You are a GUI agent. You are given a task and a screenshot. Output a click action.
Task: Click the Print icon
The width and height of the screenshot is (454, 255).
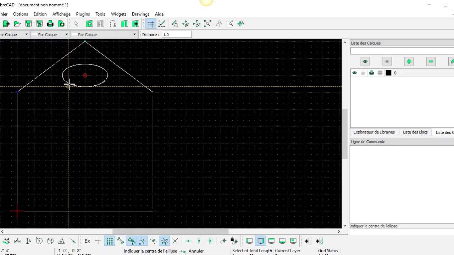[50, 24]
